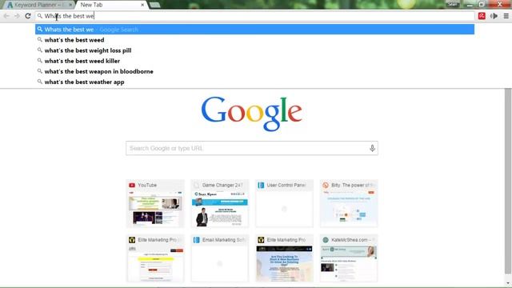This screenshot has height=288, width=512.
Task: Pick suggestion 'what's the best weed killer'
Action: click(254, 61)
